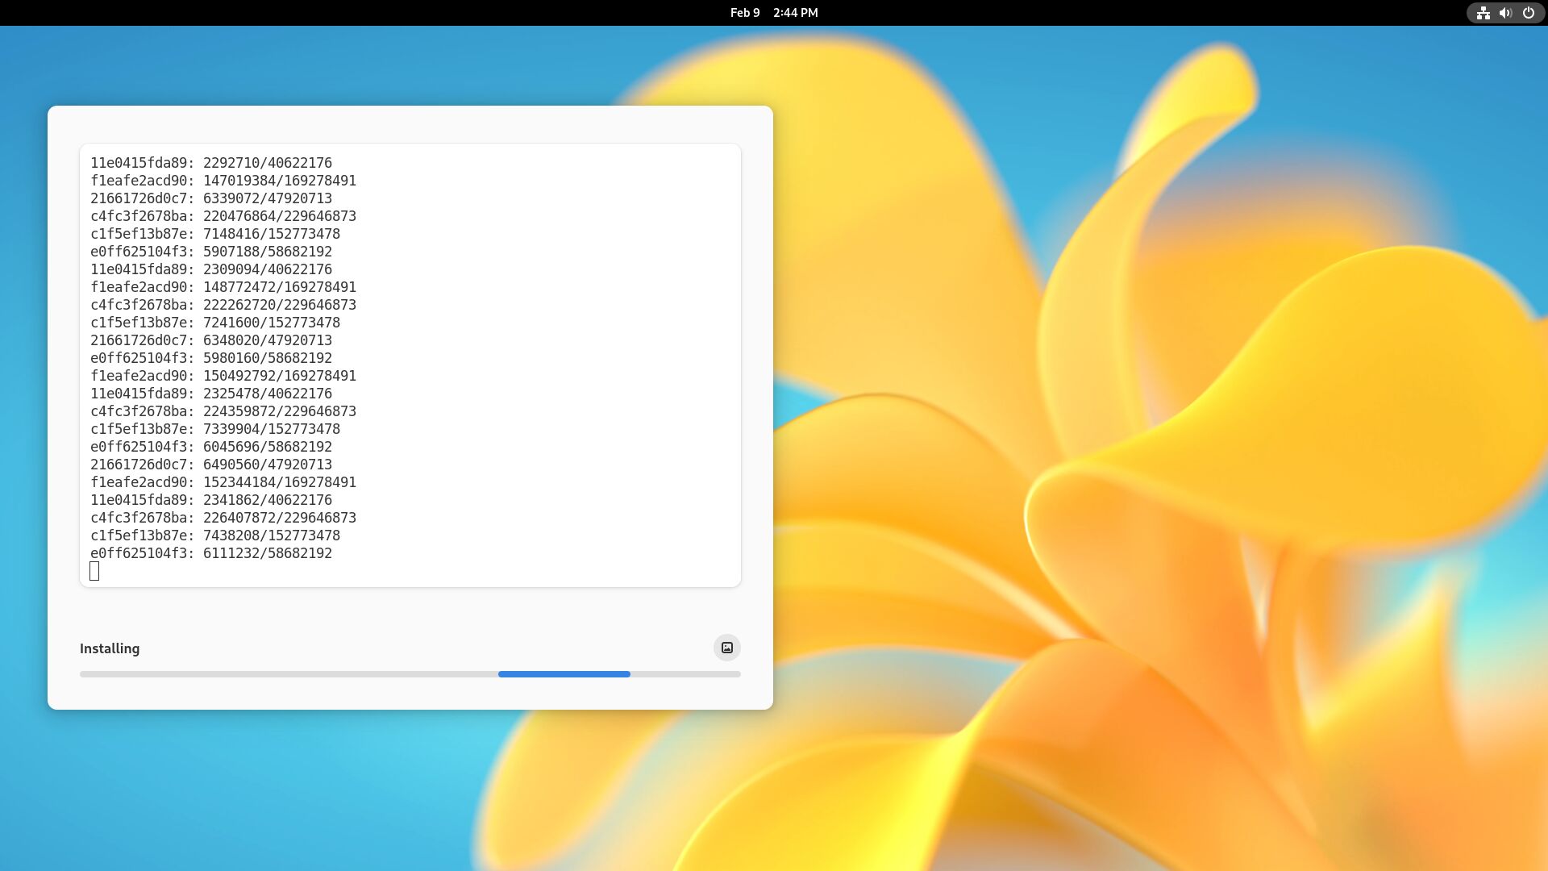The image size is (1548, 871).
Task: Select log line 21661726d0c7: 6348020/47920713
Action: coord(211,340)
